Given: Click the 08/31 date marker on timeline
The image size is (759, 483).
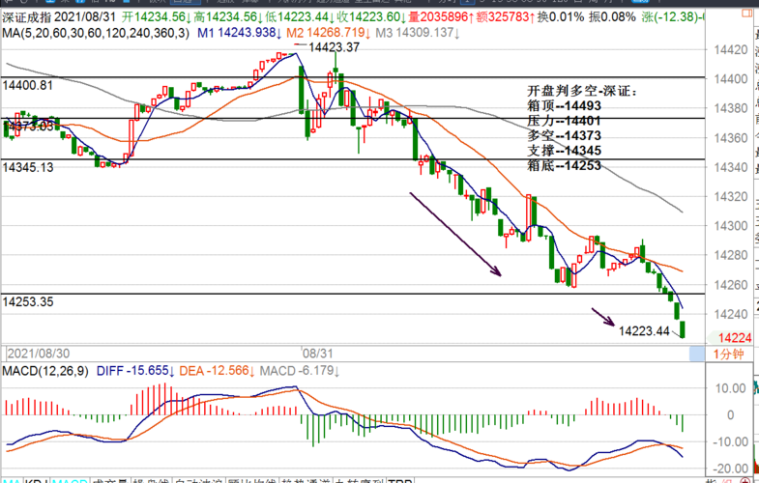Looking at the screenshot, I should point(317,354).
